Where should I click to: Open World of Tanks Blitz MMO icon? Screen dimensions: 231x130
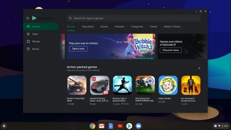[77, 85]
